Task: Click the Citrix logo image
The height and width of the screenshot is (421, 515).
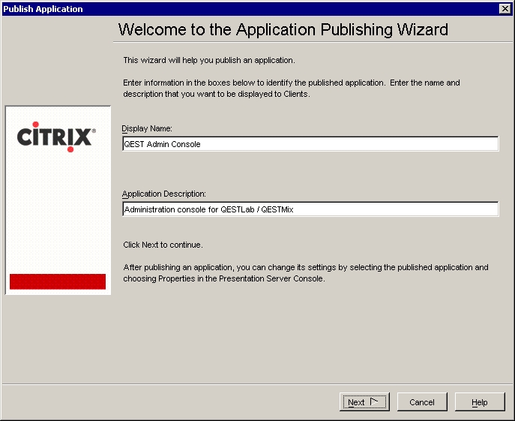Action: [57, 137]
